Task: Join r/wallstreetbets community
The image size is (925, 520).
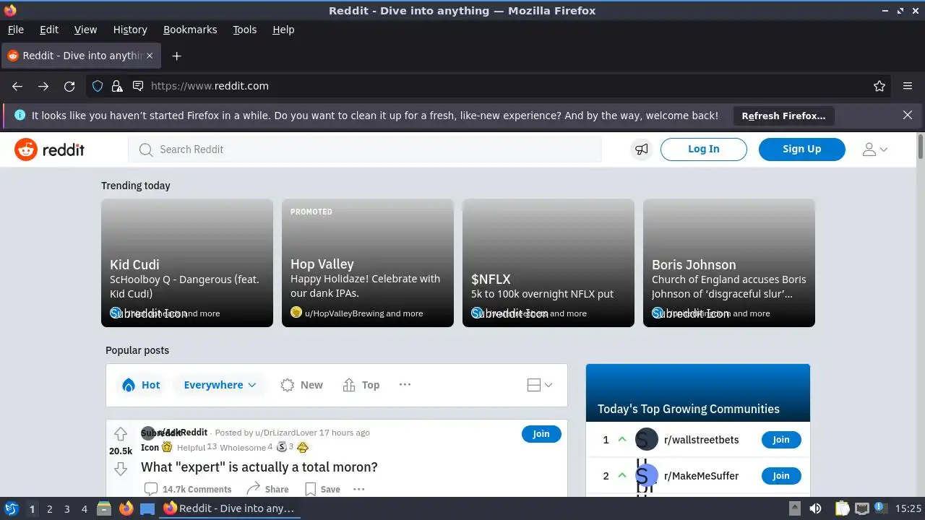Action: 781,440
